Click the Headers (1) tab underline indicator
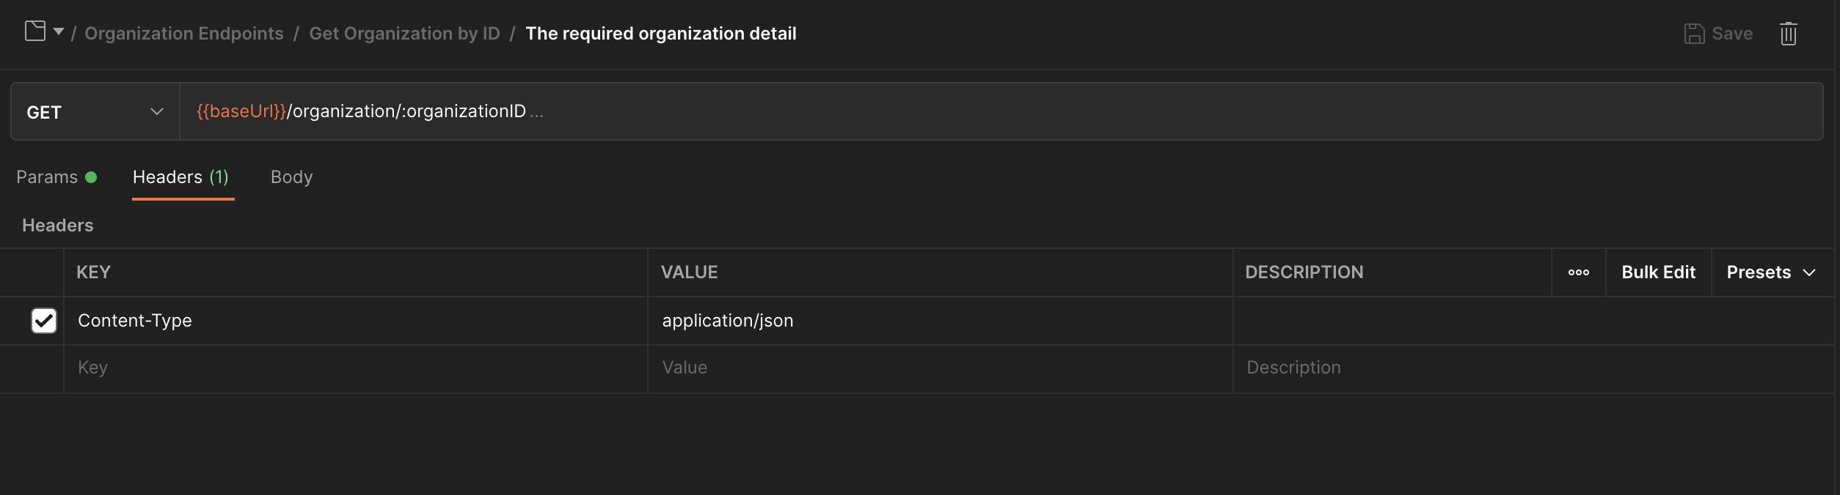This screenshot has width=1840, height=495. (x=182, y=199)
